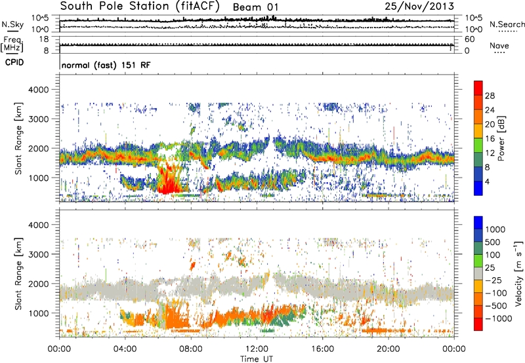Click the N.Sky noise trace in the top panel
Image resolution: width=525 pixels, height=363 pixels.
tap(257, 21)
